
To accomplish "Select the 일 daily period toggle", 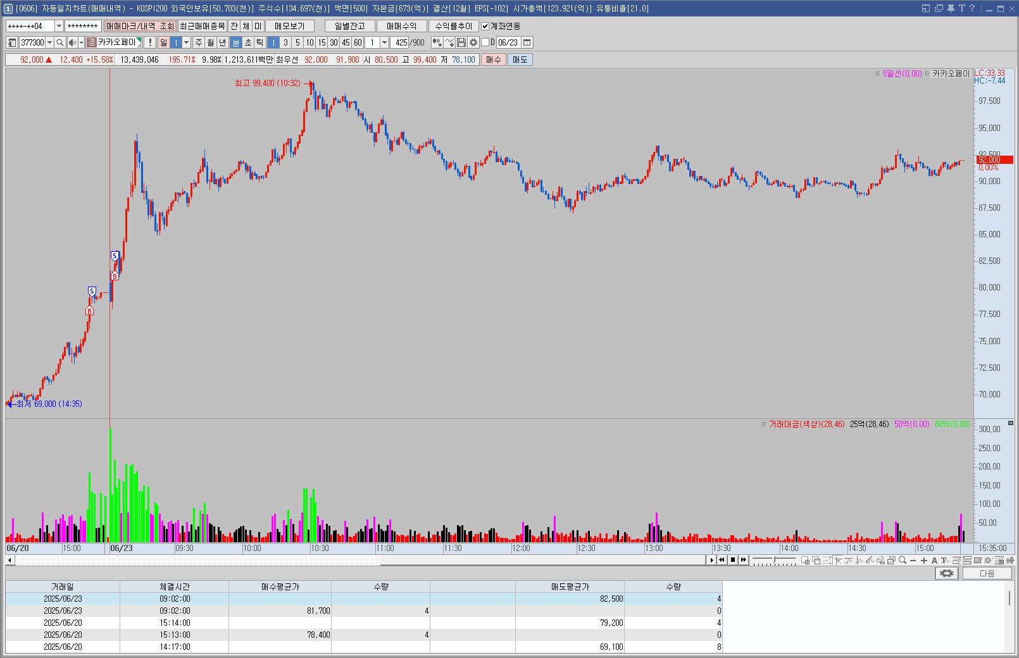I will pyautogui.click(x=163, y=42).
